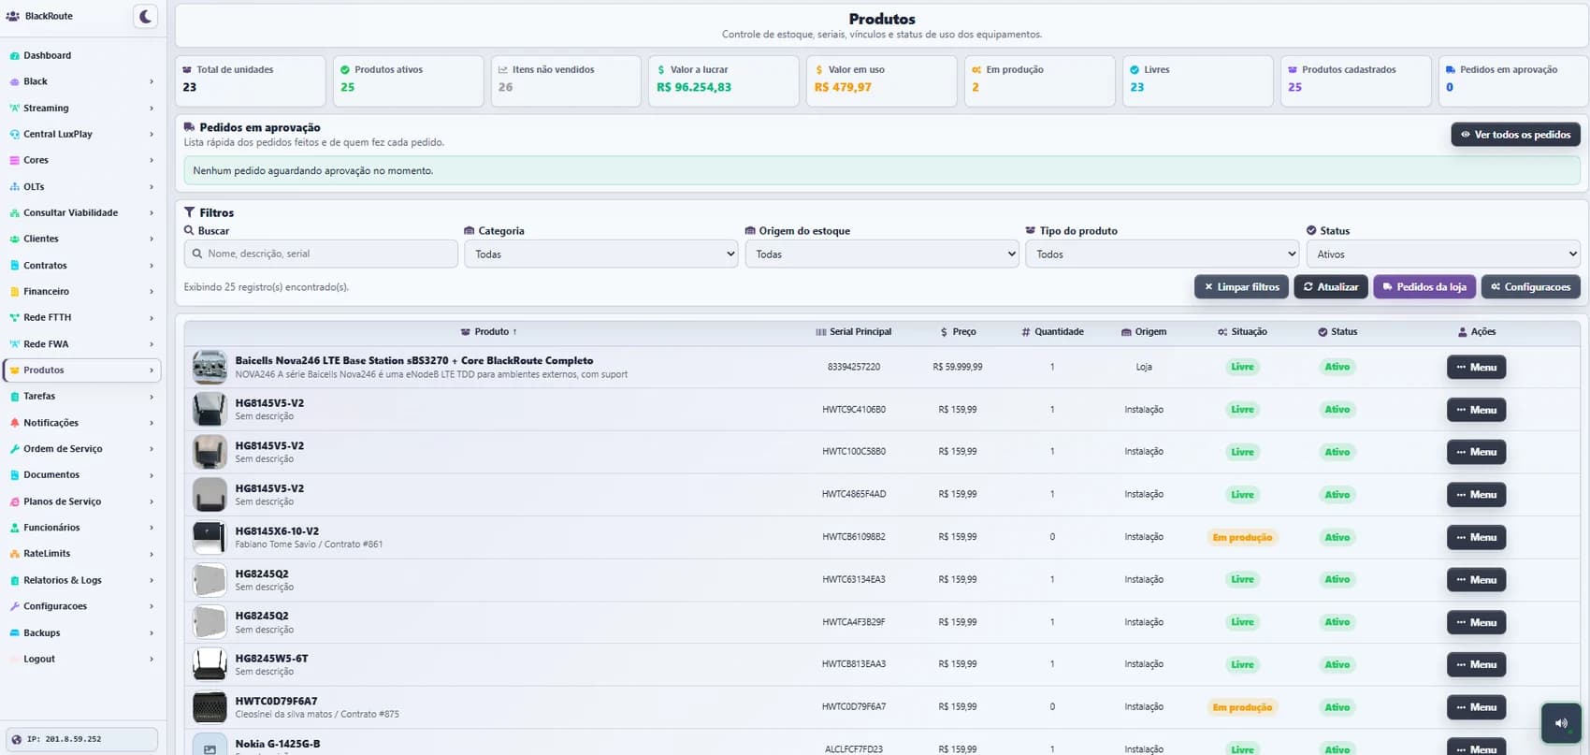Click the Contratos sidebar icon
Image resolution: width=1590 pixels, height=755 pixels.
pos(14,266)
